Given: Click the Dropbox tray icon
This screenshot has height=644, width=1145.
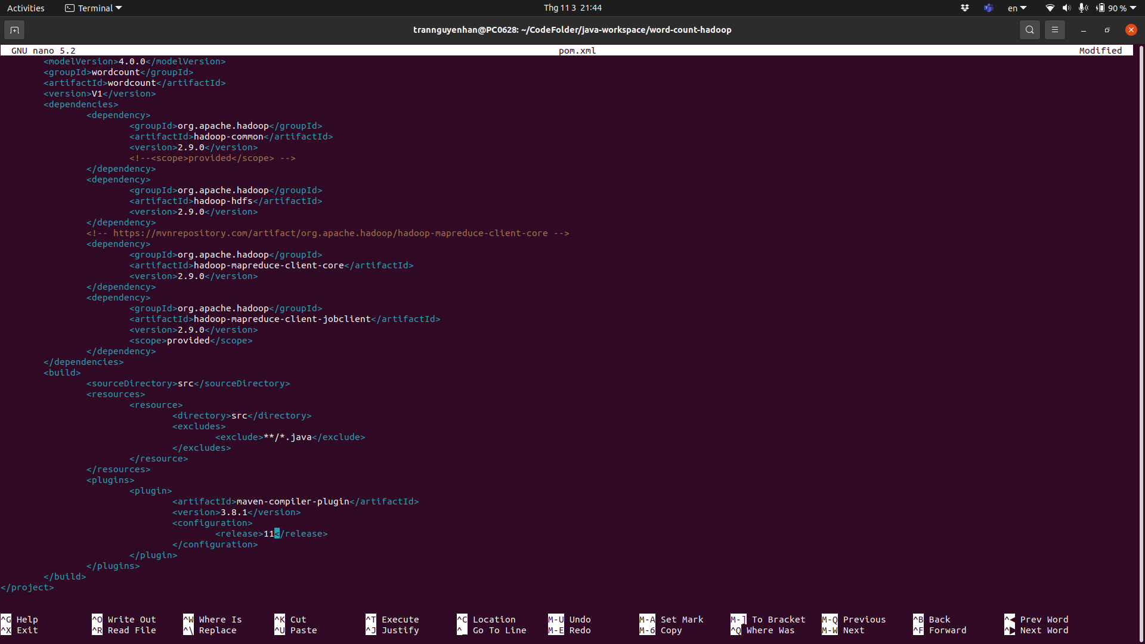Looking at the screenshot, I should pos(964,8).
